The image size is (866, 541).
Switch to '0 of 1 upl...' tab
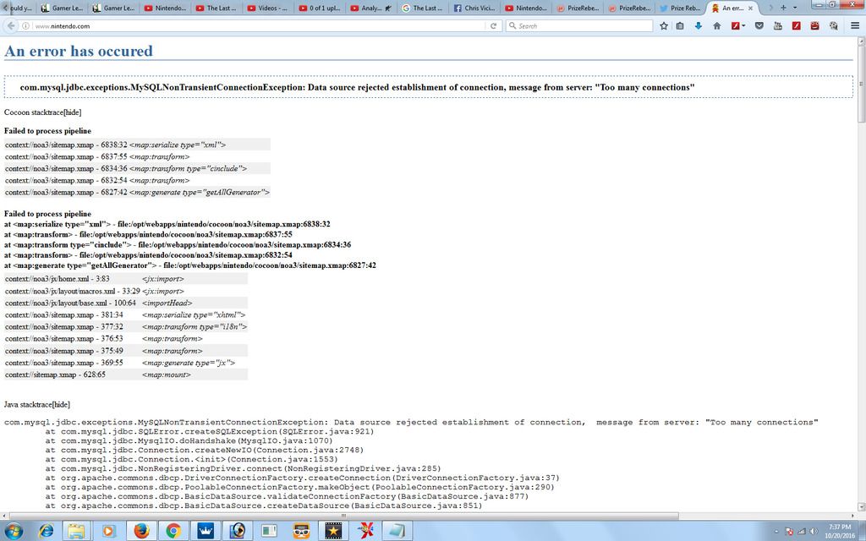[x=320, y=8]
